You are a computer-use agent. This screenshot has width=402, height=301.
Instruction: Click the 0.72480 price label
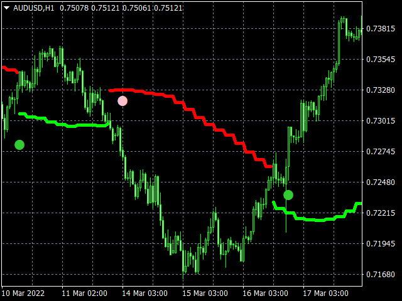point(381,182)
